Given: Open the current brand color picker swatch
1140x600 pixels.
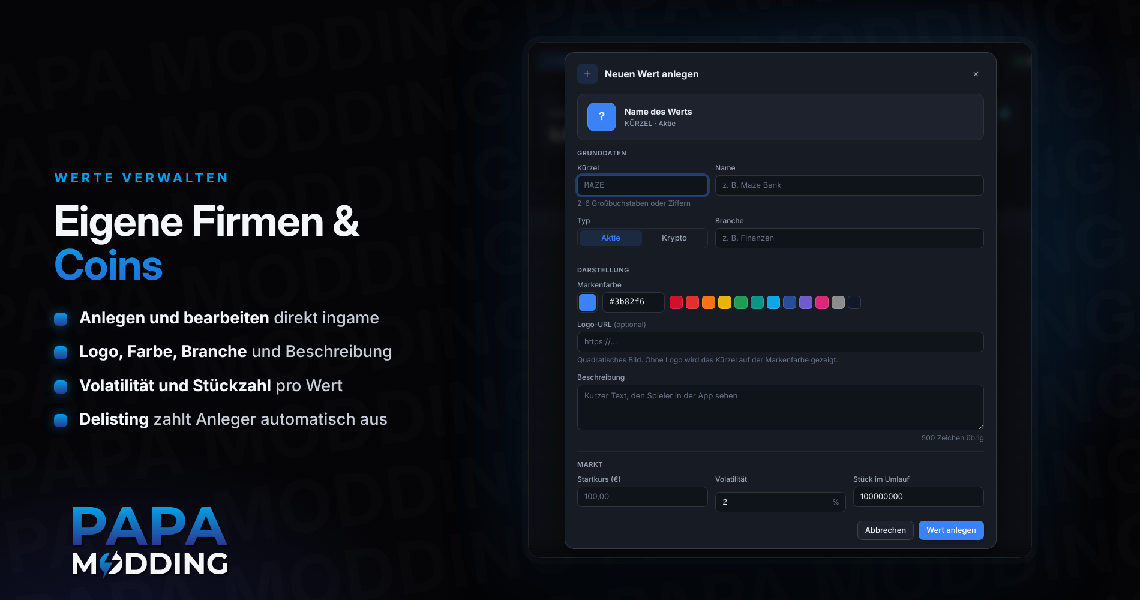Looking at the screenshot, I should 587,302.
